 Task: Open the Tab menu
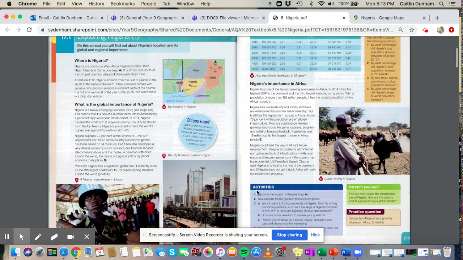[x=166, y=4]
